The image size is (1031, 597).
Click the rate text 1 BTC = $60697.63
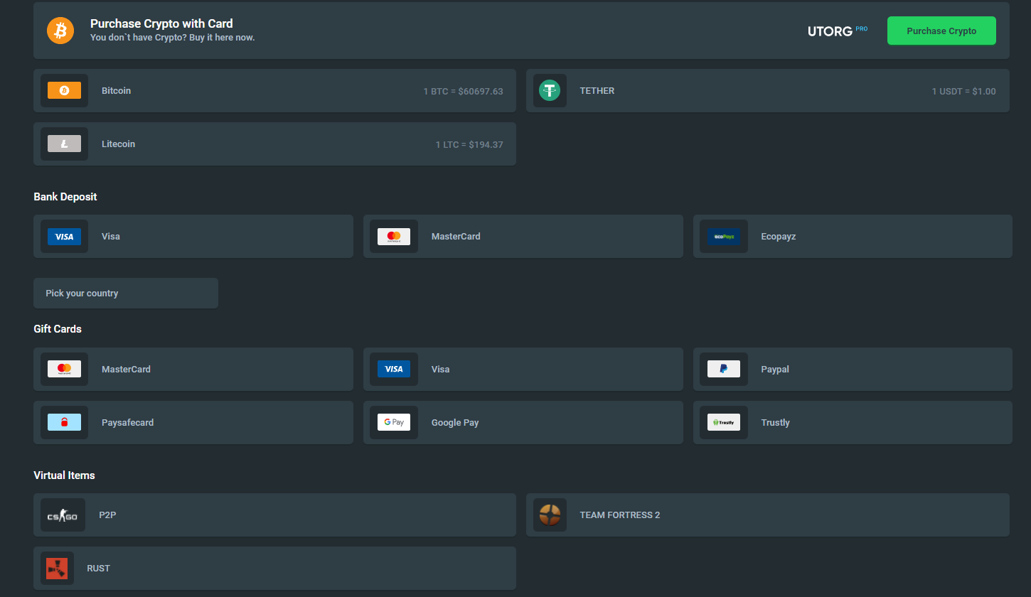(463, 91)
